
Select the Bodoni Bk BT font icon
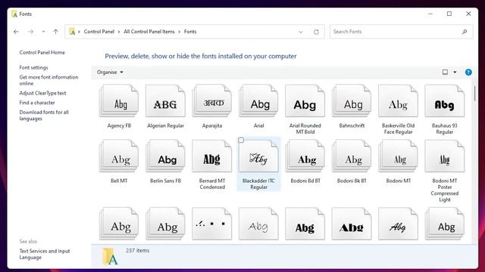tap(352, 156)
